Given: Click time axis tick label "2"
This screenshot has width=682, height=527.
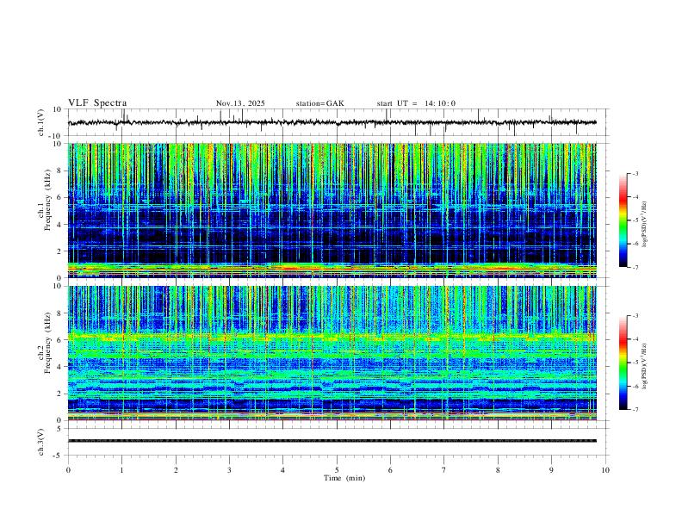Looking at the screenshot, I should pos(176,470).
